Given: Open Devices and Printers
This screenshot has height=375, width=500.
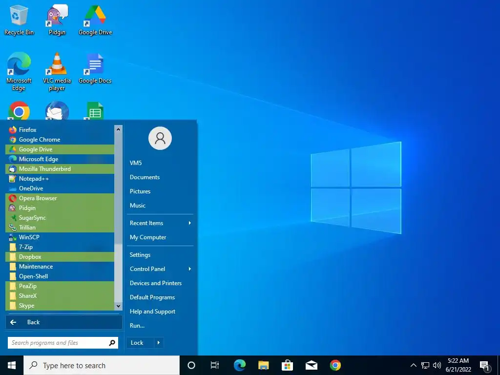Looking at the screenshot, I should 160,283.
